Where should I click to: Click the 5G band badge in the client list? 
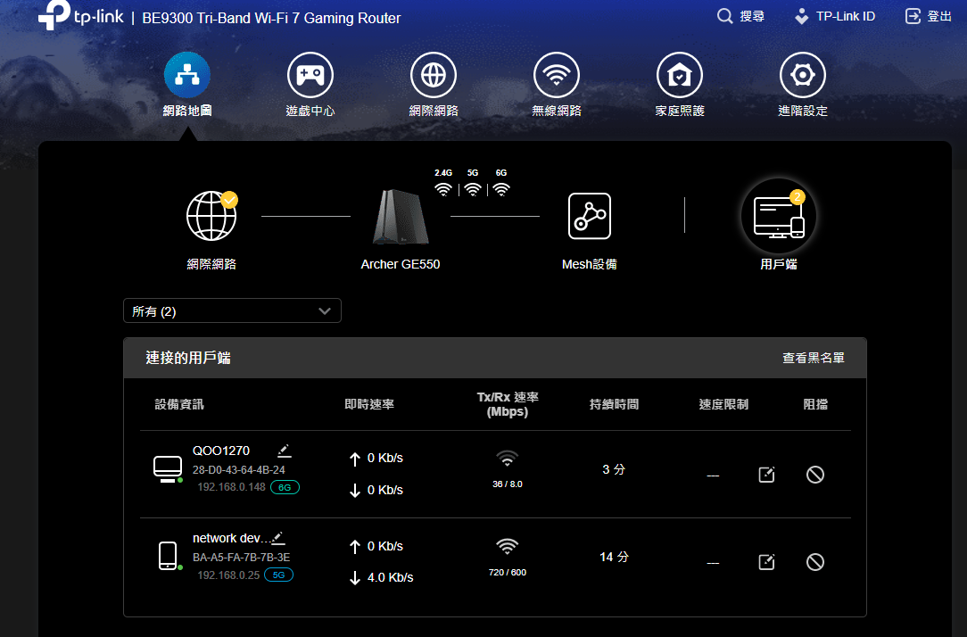click(x=278, y=575)
